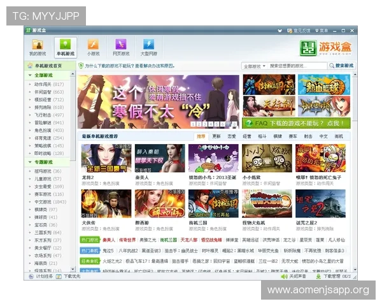The image size is (382, 306).
Task: Open the 单机游戏首页 link
Action: tap(48, 66)
